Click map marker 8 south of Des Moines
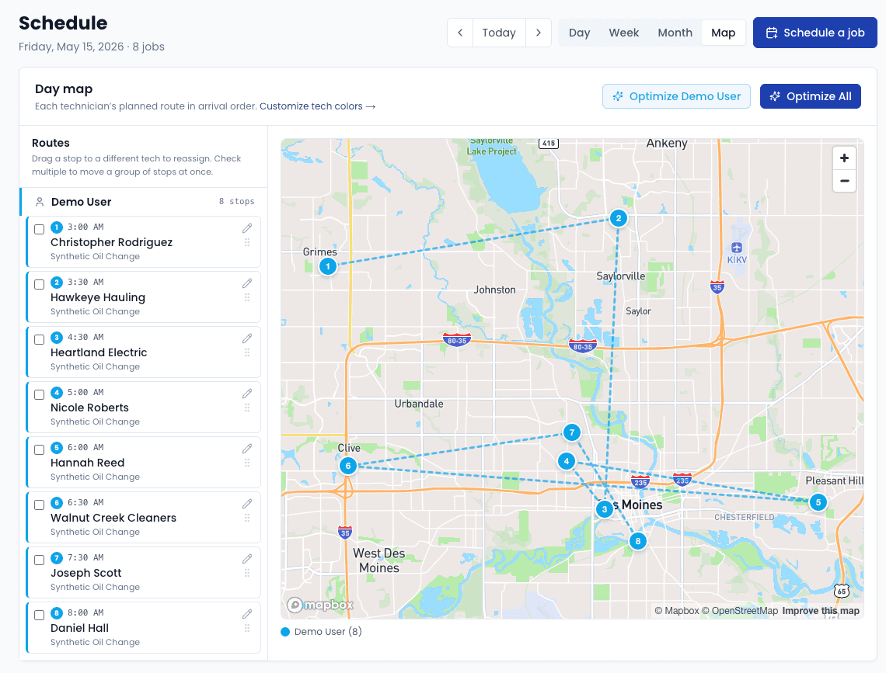Screen dimensions: 886x673 638,542
